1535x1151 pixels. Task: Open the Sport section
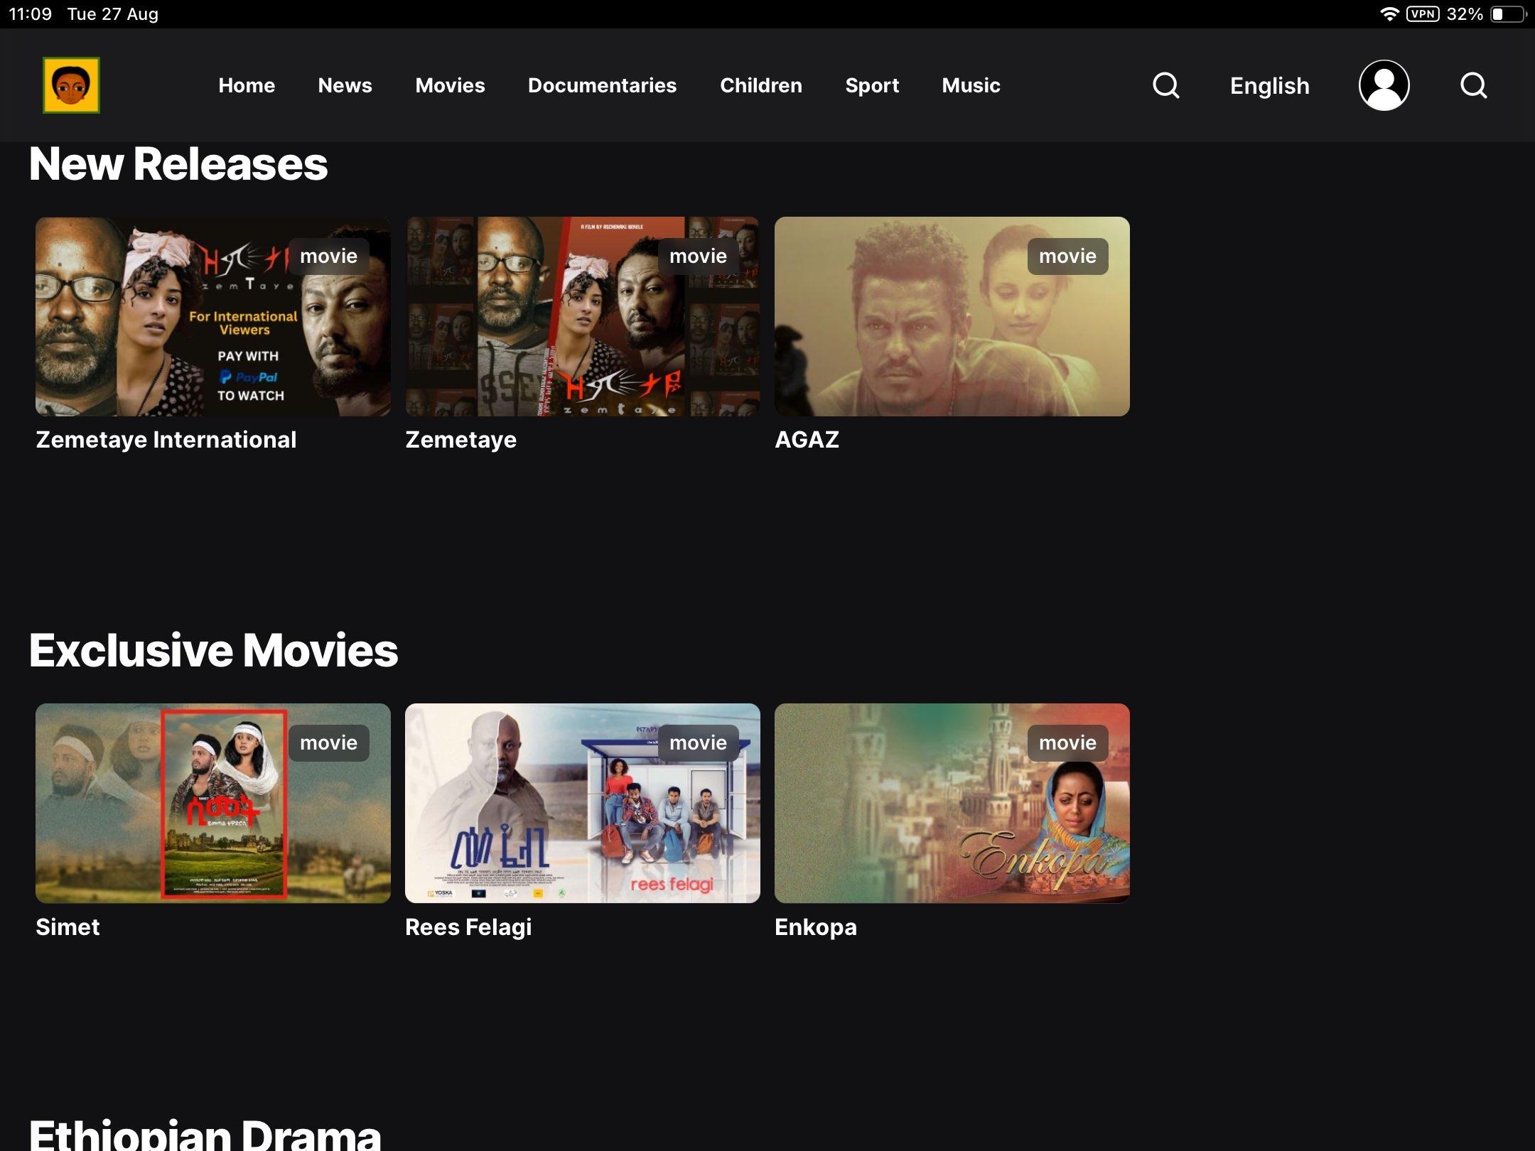pyautogui.click(x=872, y=85)
